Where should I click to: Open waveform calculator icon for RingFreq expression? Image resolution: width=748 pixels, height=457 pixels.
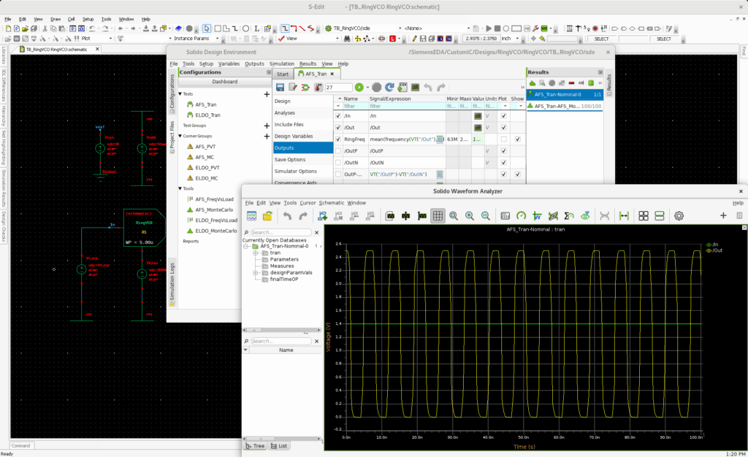coord(440,139)
